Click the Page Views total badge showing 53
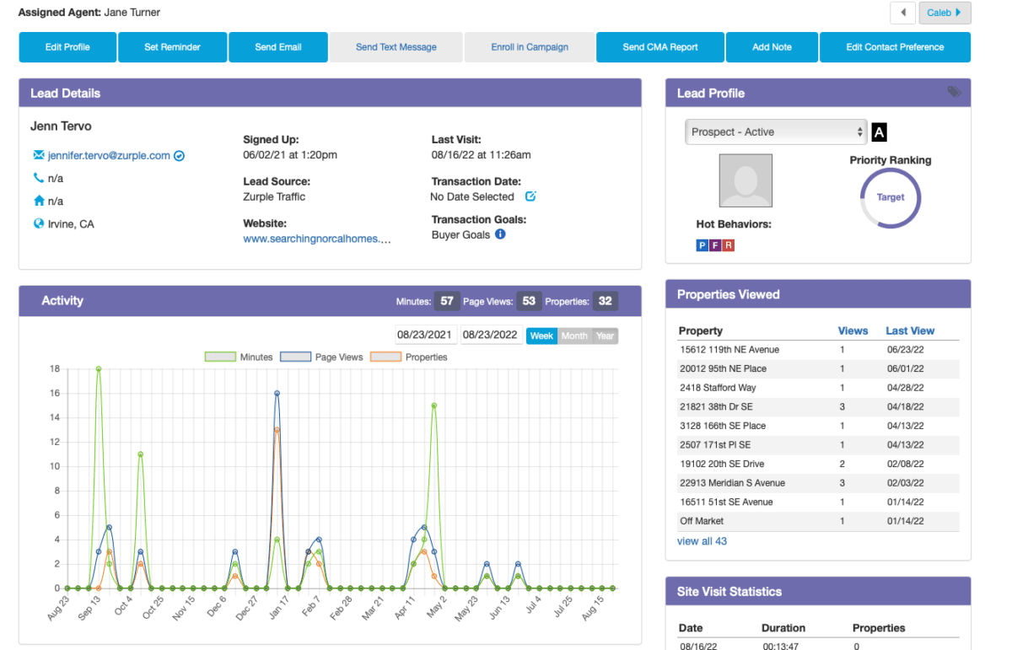Screen dimensions: 1012x650 pos(529,301)
